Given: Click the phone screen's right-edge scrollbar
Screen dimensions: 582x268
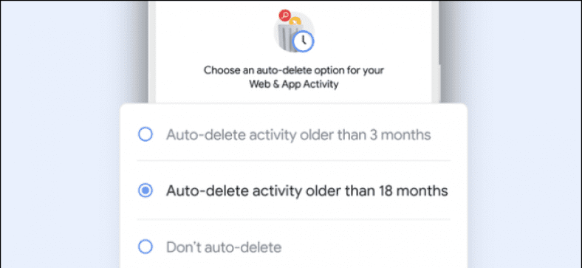Looking at the screenshot, I should click(x=439, y=32).
